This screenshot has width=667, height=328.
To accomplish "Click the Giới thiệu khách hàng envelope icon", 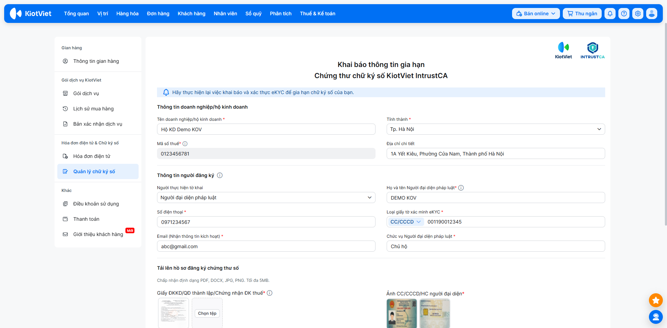I will pyautogui.click(x=65, y=234).
